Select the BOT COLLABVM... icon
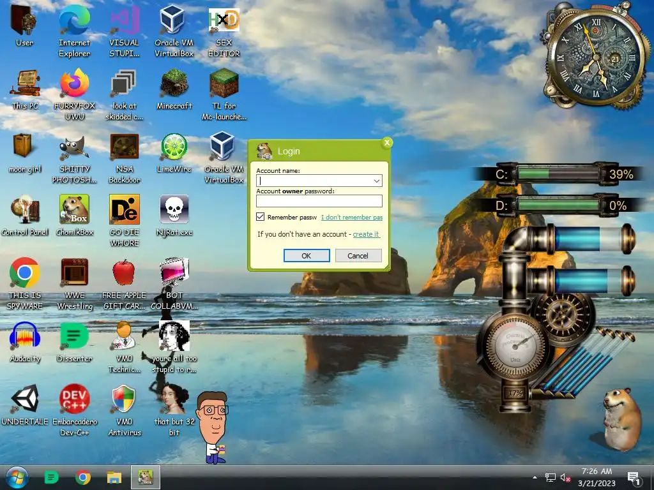Viewport: 654px width, 490px height. click(174, 284)
